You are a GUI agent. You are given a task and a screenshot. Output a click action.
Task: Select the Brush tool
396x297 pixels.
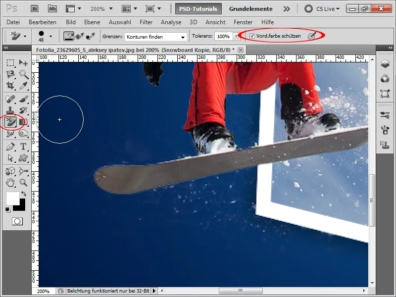[x=23, y=99]
